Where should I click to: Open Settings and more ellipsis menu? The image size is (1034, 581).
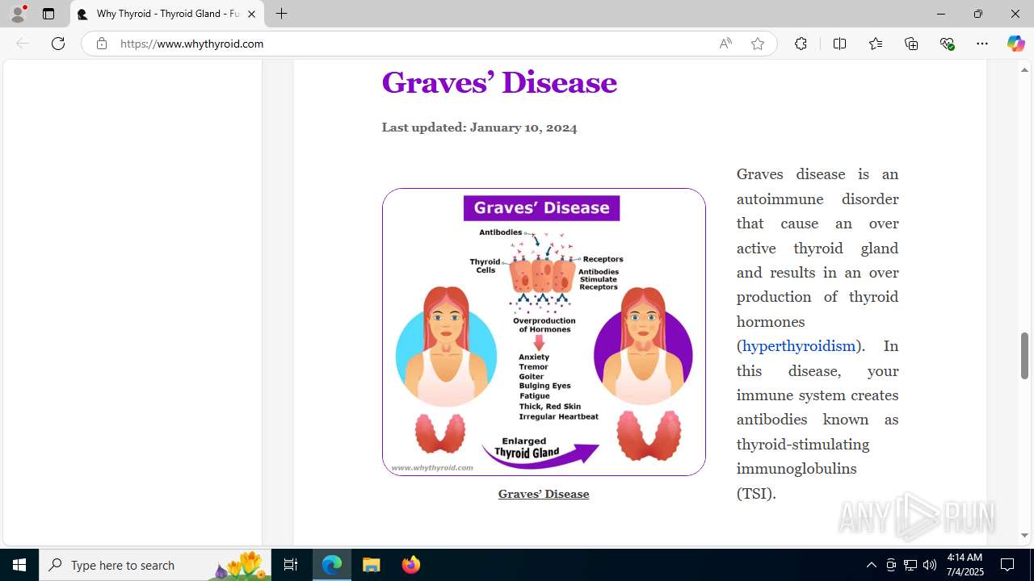[x=982, y=44]
